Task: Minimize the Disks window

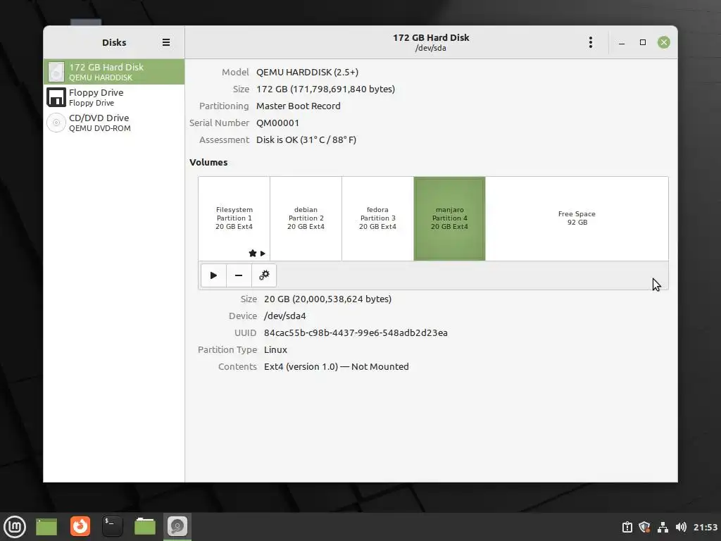Action: pyautogui.click(x=622, y=42)
